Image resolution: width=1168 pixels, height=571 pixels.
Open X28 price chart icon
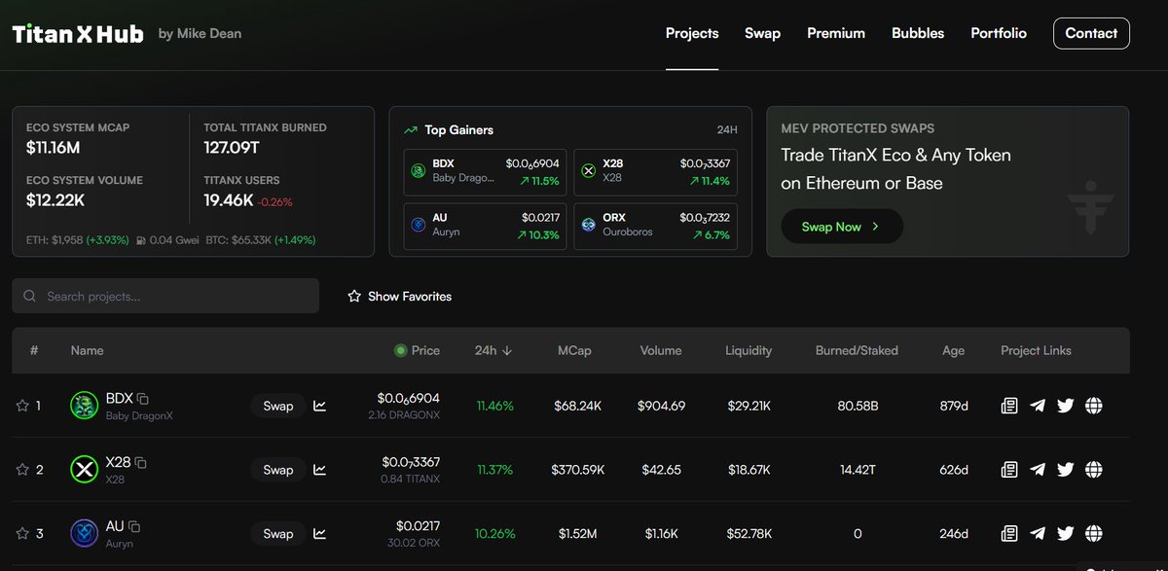pos(320,470)
